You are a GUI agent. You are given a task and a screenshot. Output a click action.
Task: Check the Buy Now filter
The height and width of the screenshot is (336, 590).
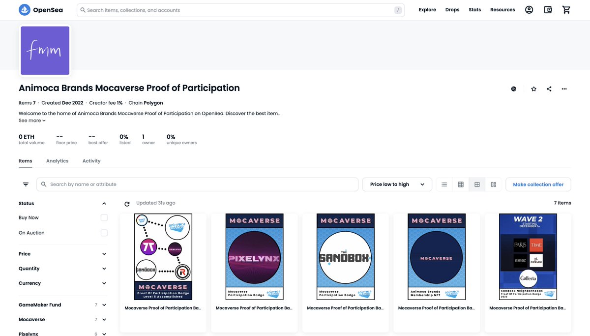(104, 217)
